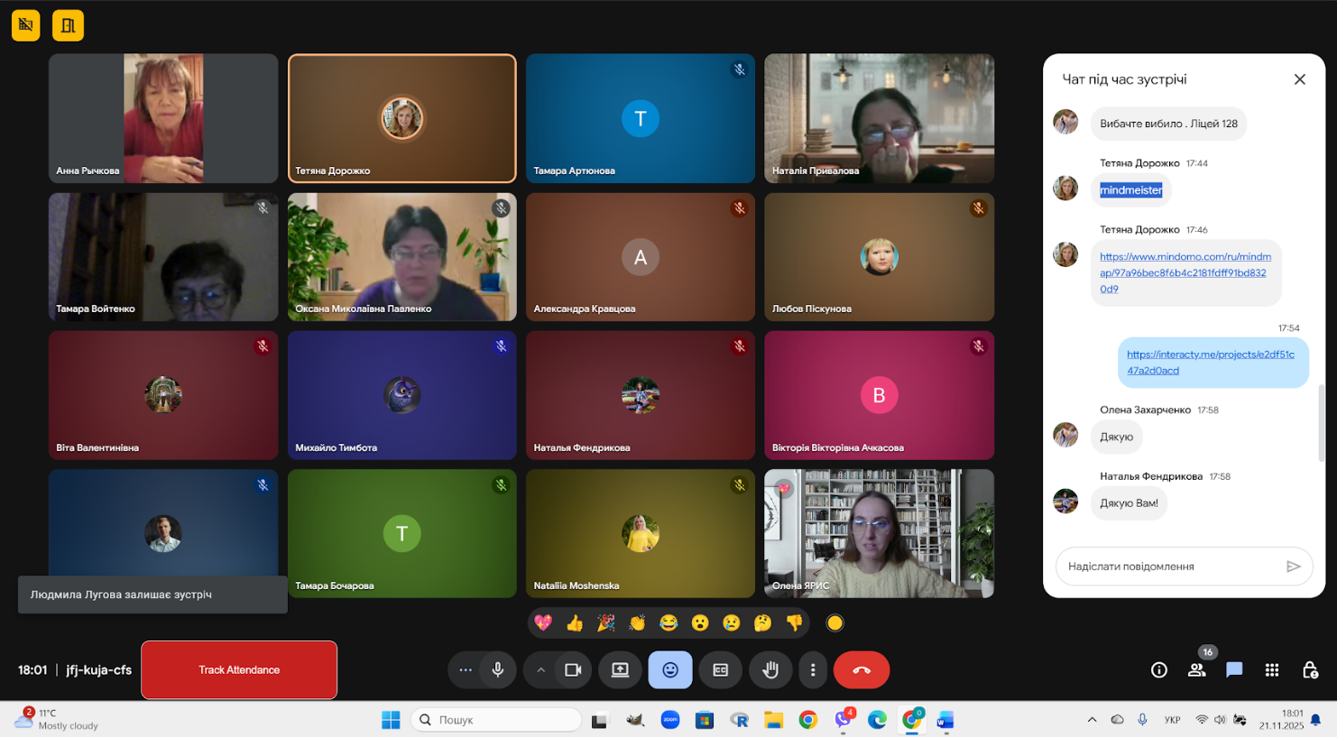Open host controls lock icon
The height and width of the screenshot is (737, 1337).
(x=1310, y=670)
